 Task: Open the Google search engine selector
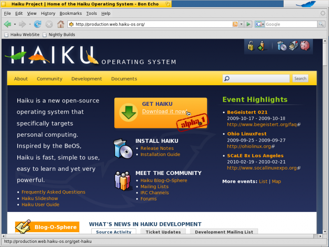pyautogui.click(x=260, y=24)
